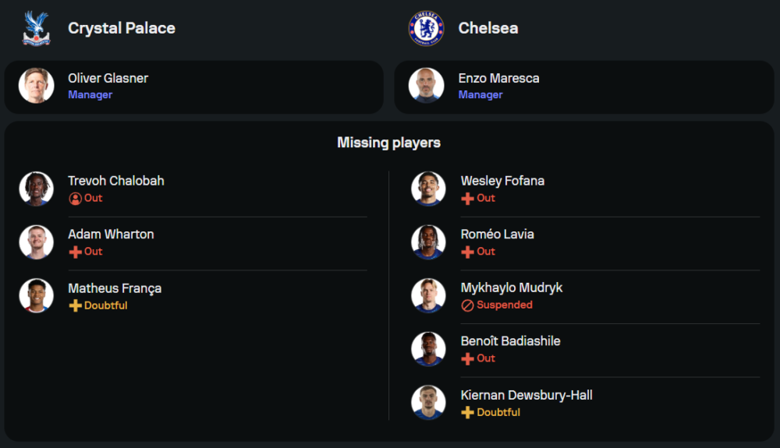The height and width of the screenshot is (448, 780).
Task: Click the Chelsea club crest
Action: tap(426, 28)
